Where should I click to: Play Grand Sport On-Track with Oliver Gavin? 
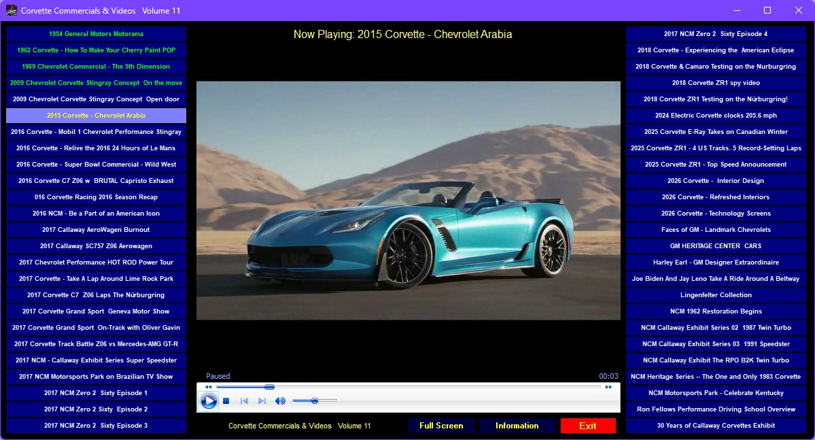point(96,328)
